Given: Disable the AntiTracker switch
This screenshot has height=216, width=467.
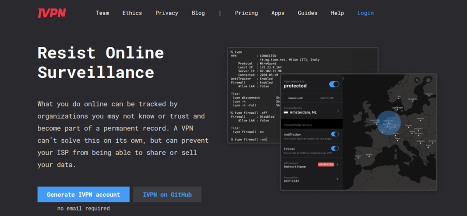Looking at the screenshot, I should pyautogui.click(x=335, y=134).
